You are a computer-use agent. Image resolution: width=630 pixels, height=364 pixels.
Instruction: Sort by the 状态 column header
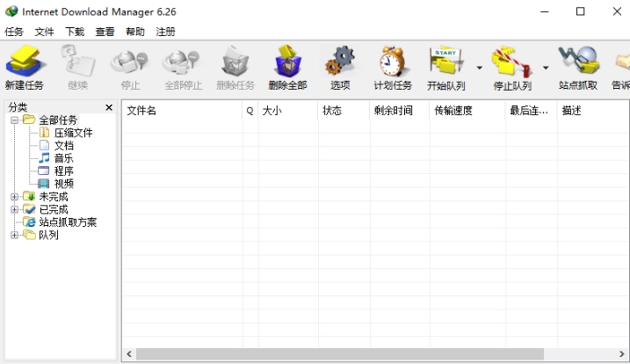(344, 111)
